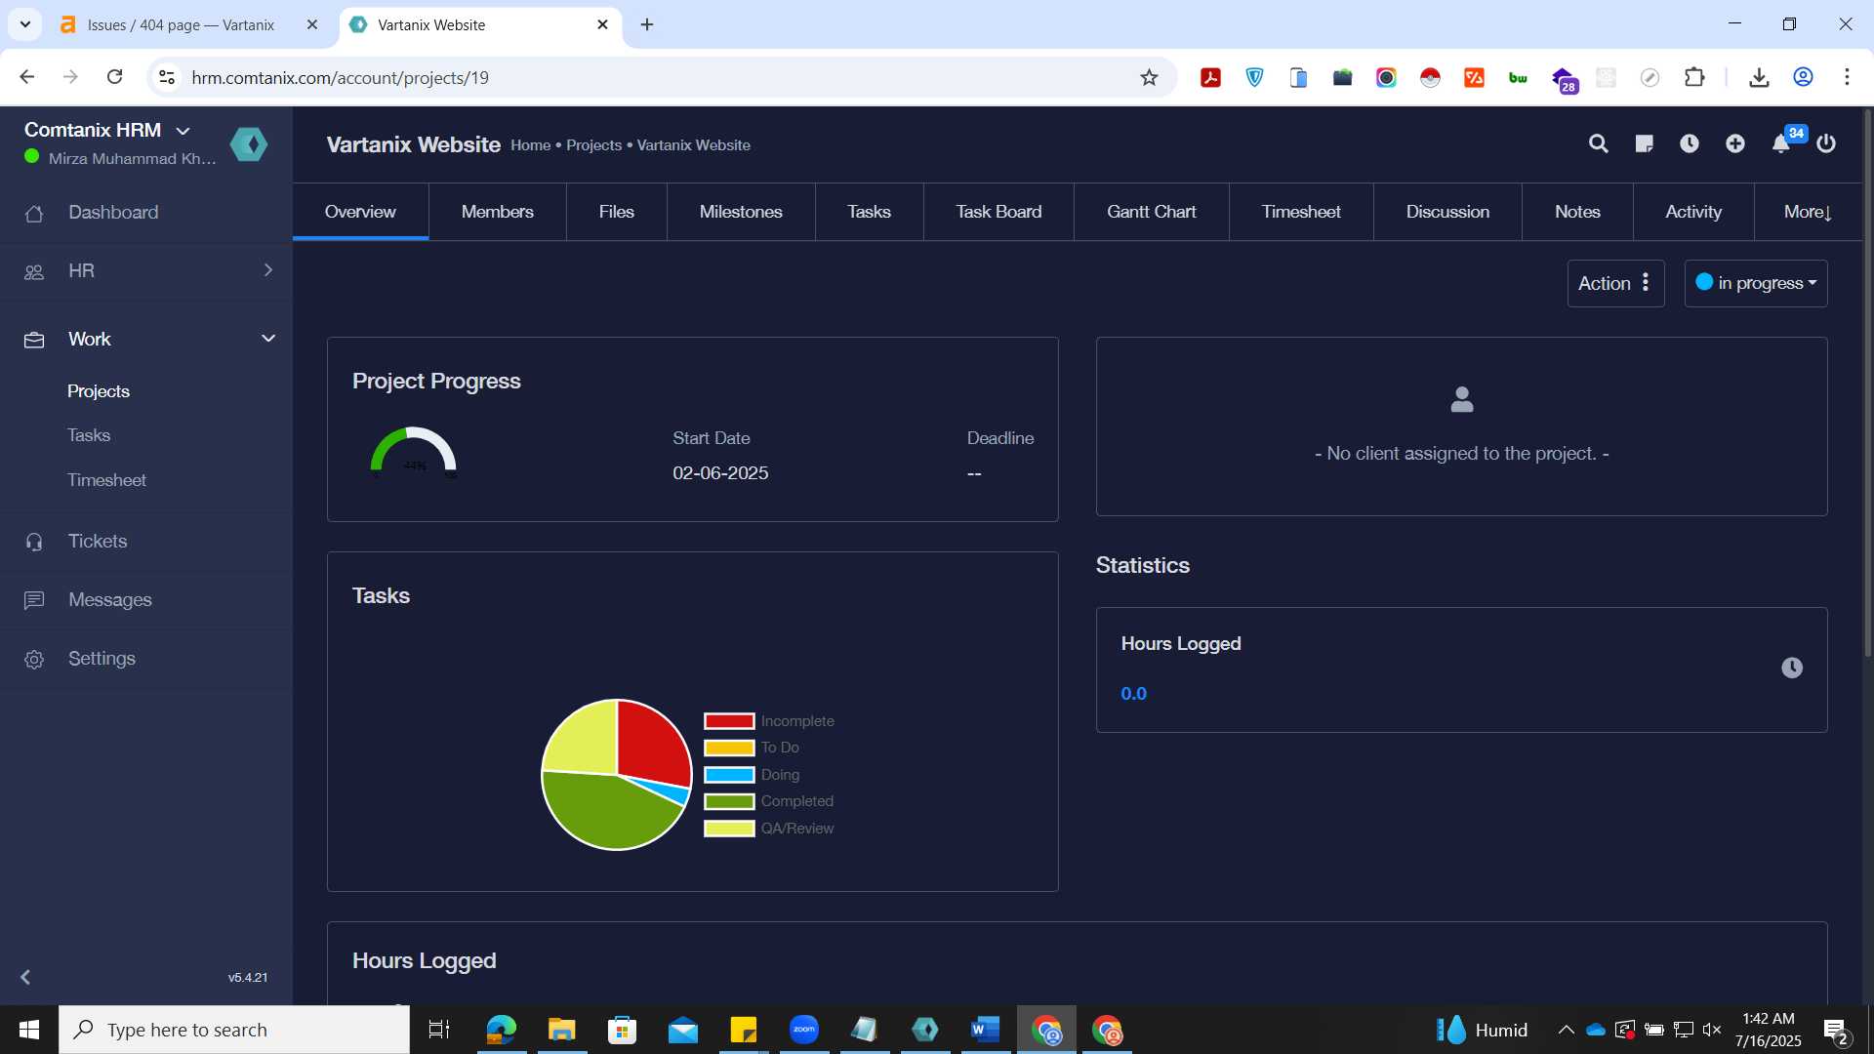Screen dimensions: 1874x1054
Task: Open the search icon in header
Action: [1598, 144]
